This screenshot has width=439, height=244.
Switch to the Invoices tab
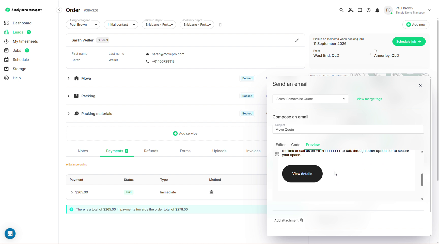pos(253,151)
